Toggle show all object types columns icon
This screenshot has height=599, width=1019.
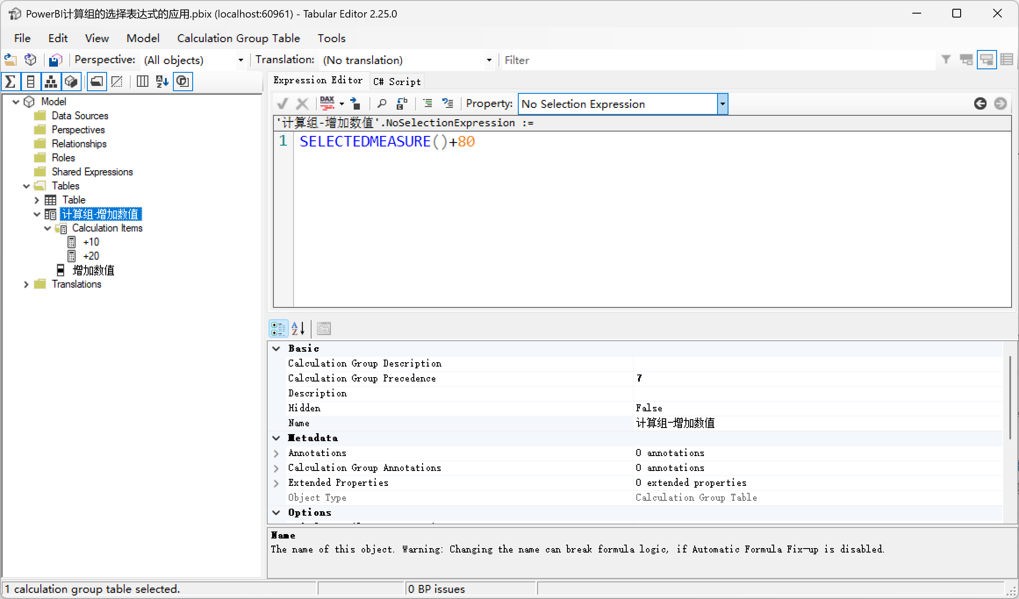[142, 82]
